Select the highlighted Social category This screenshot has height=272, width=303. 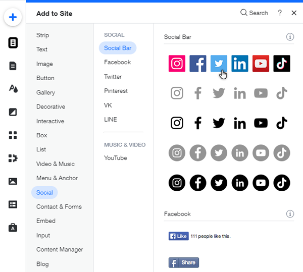[x=44, y=192]
